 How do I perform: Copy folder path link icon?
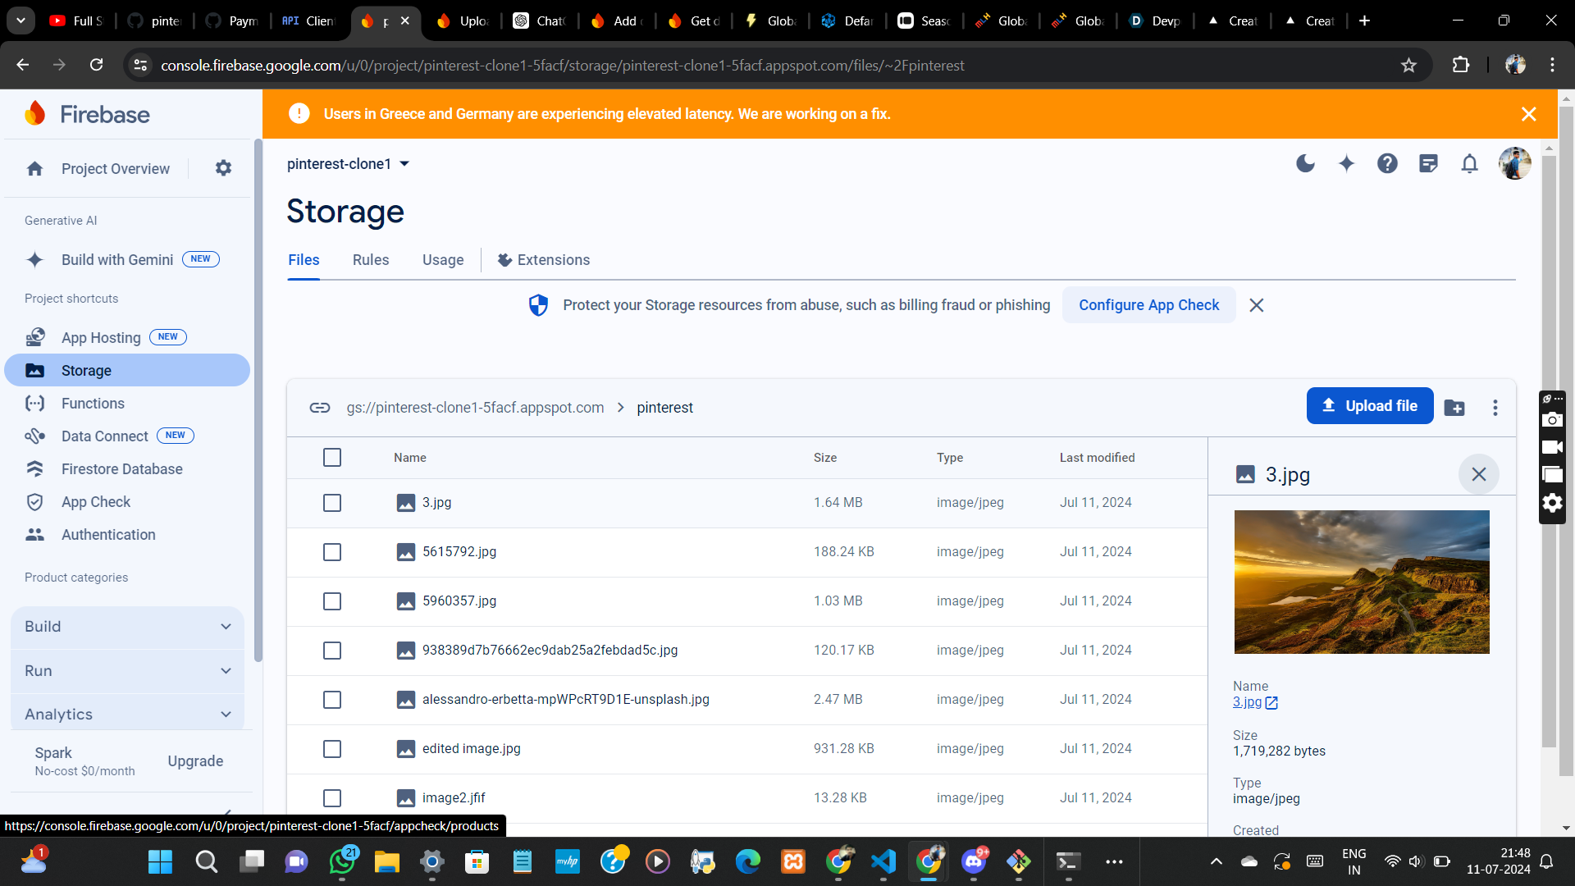click(320, 408)
